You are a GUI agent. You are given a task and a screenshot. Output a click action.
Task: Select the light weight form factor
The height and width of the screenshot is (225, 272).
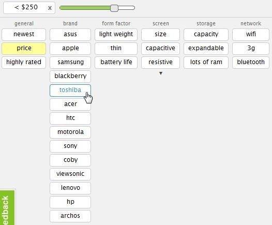pyautogui.click(x=116, y=34)
